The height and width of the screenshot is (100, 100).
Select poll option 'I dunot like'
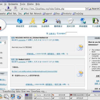pos(90,61)
